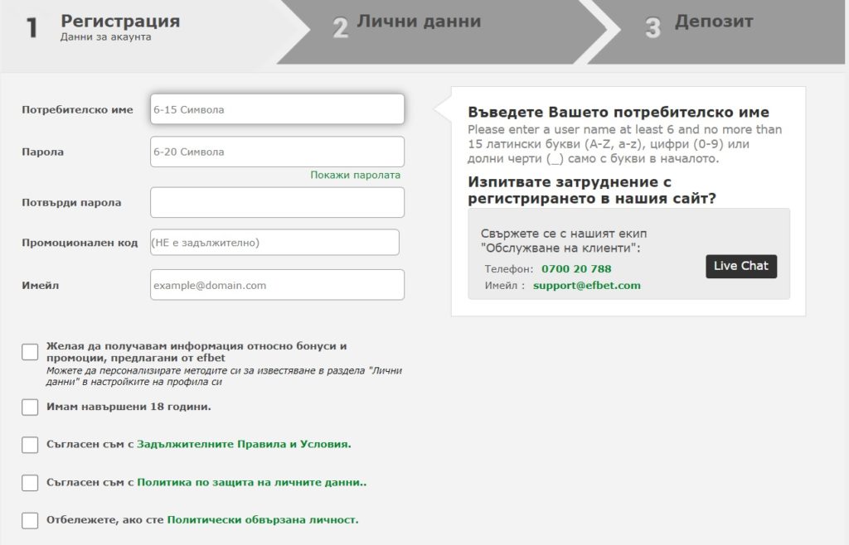The image size is (849, 545).
Task: Click the Имейл email input field
Action: [277, 285]
